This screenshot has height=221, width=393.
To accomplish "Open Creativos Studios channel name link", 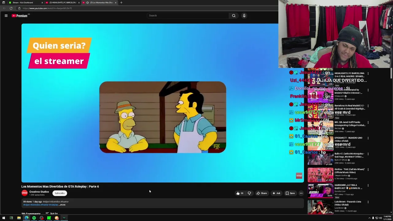I will click(39, 192).
